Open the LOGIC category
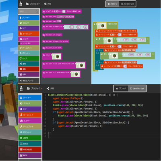The height and width of the screenshot is (161, 161). pyautogui.click(x=30, y=144)
